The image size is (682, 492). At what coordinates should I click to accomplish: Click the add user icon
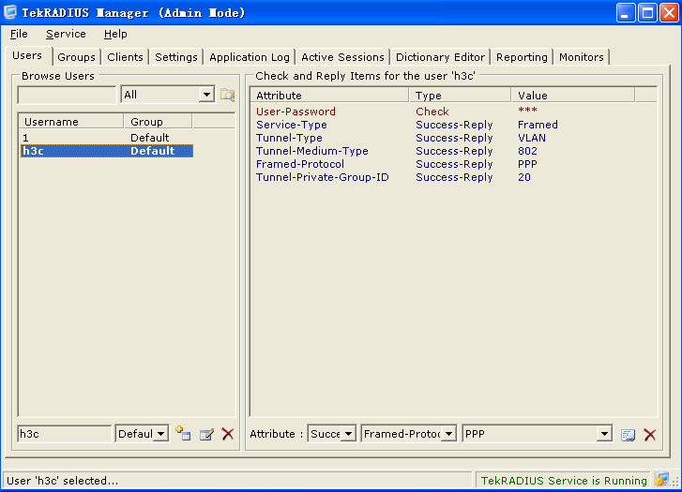(183, 433)
